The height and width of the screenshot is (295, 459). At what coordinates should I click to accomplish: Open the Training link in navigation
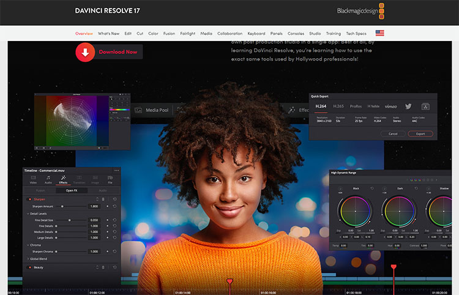click(x=334, y=34)
